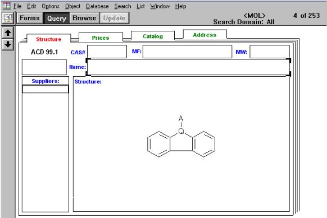Image resolution: width=327 pixels, height=218 pixels.
Task: Click the right benzene ring of structure
Action: (x=203, y=144)
